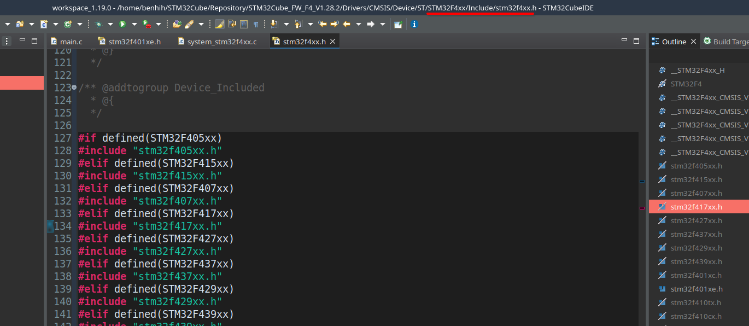The image size is (749, 326).
Task: Maximize the editor area
Action: [x=636, y=40]
